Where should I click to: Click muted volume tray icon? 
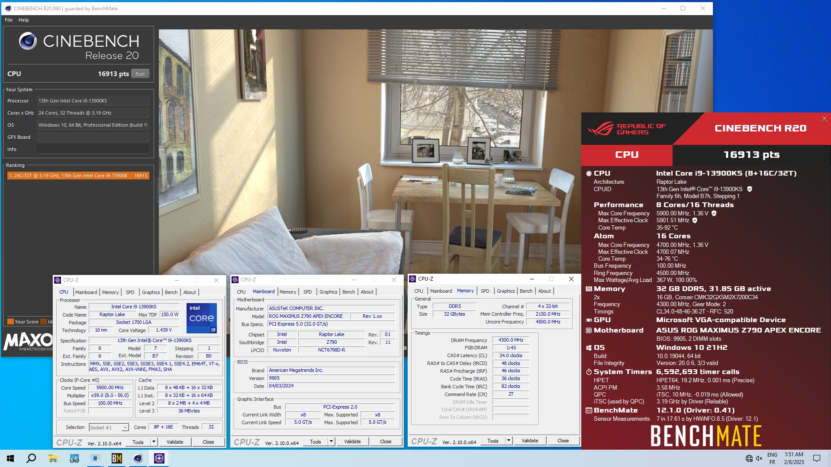(x=759, y=458)
